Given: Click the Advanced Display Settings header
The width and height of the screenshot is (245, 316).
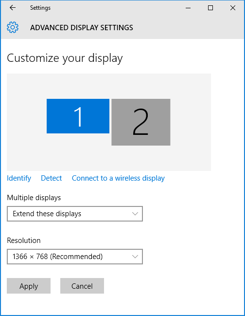Looking at the screenshot, I should click(82, 28).
